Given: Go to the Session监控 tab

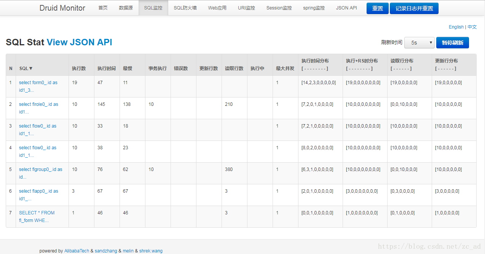Looking at the screenshot, I should point(279,8).
